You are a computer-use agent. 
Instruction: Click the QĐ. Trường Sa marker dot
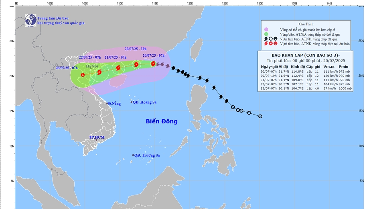pyautogui.click(x=133, y=155)
